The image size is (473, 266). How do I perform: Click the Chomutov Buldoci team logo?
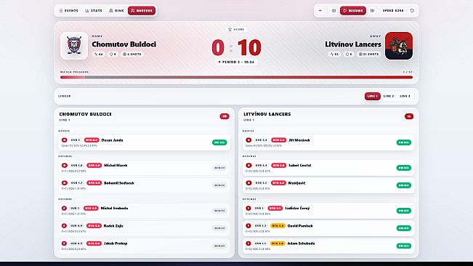tap(74, 46)
